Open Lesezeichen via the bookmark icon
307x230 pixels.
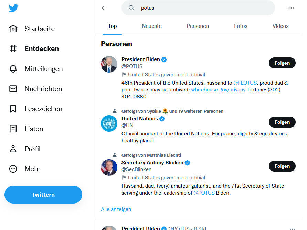coord(13,109)
